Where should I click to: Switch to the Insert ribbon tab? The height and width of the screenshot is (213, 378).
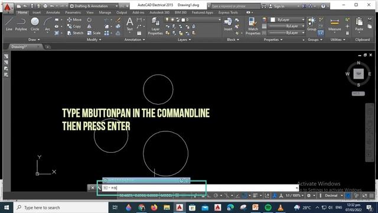coord(37,12)
